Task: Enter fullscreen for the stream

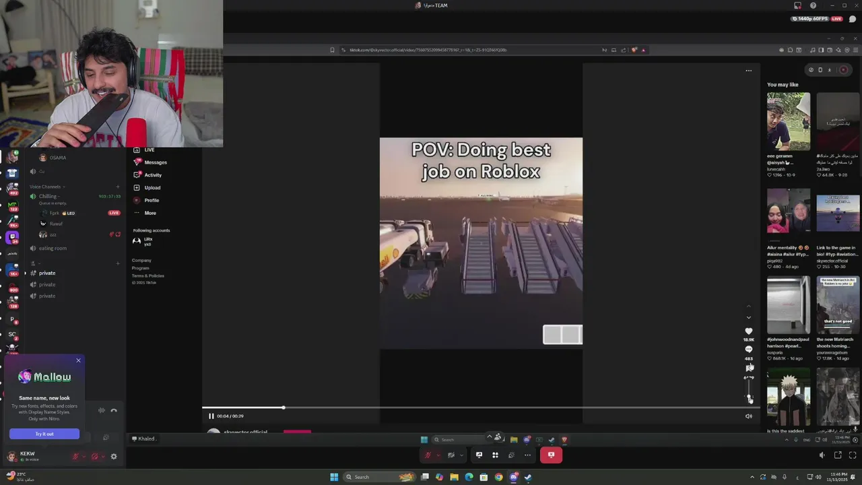Action: pos(853,455)
